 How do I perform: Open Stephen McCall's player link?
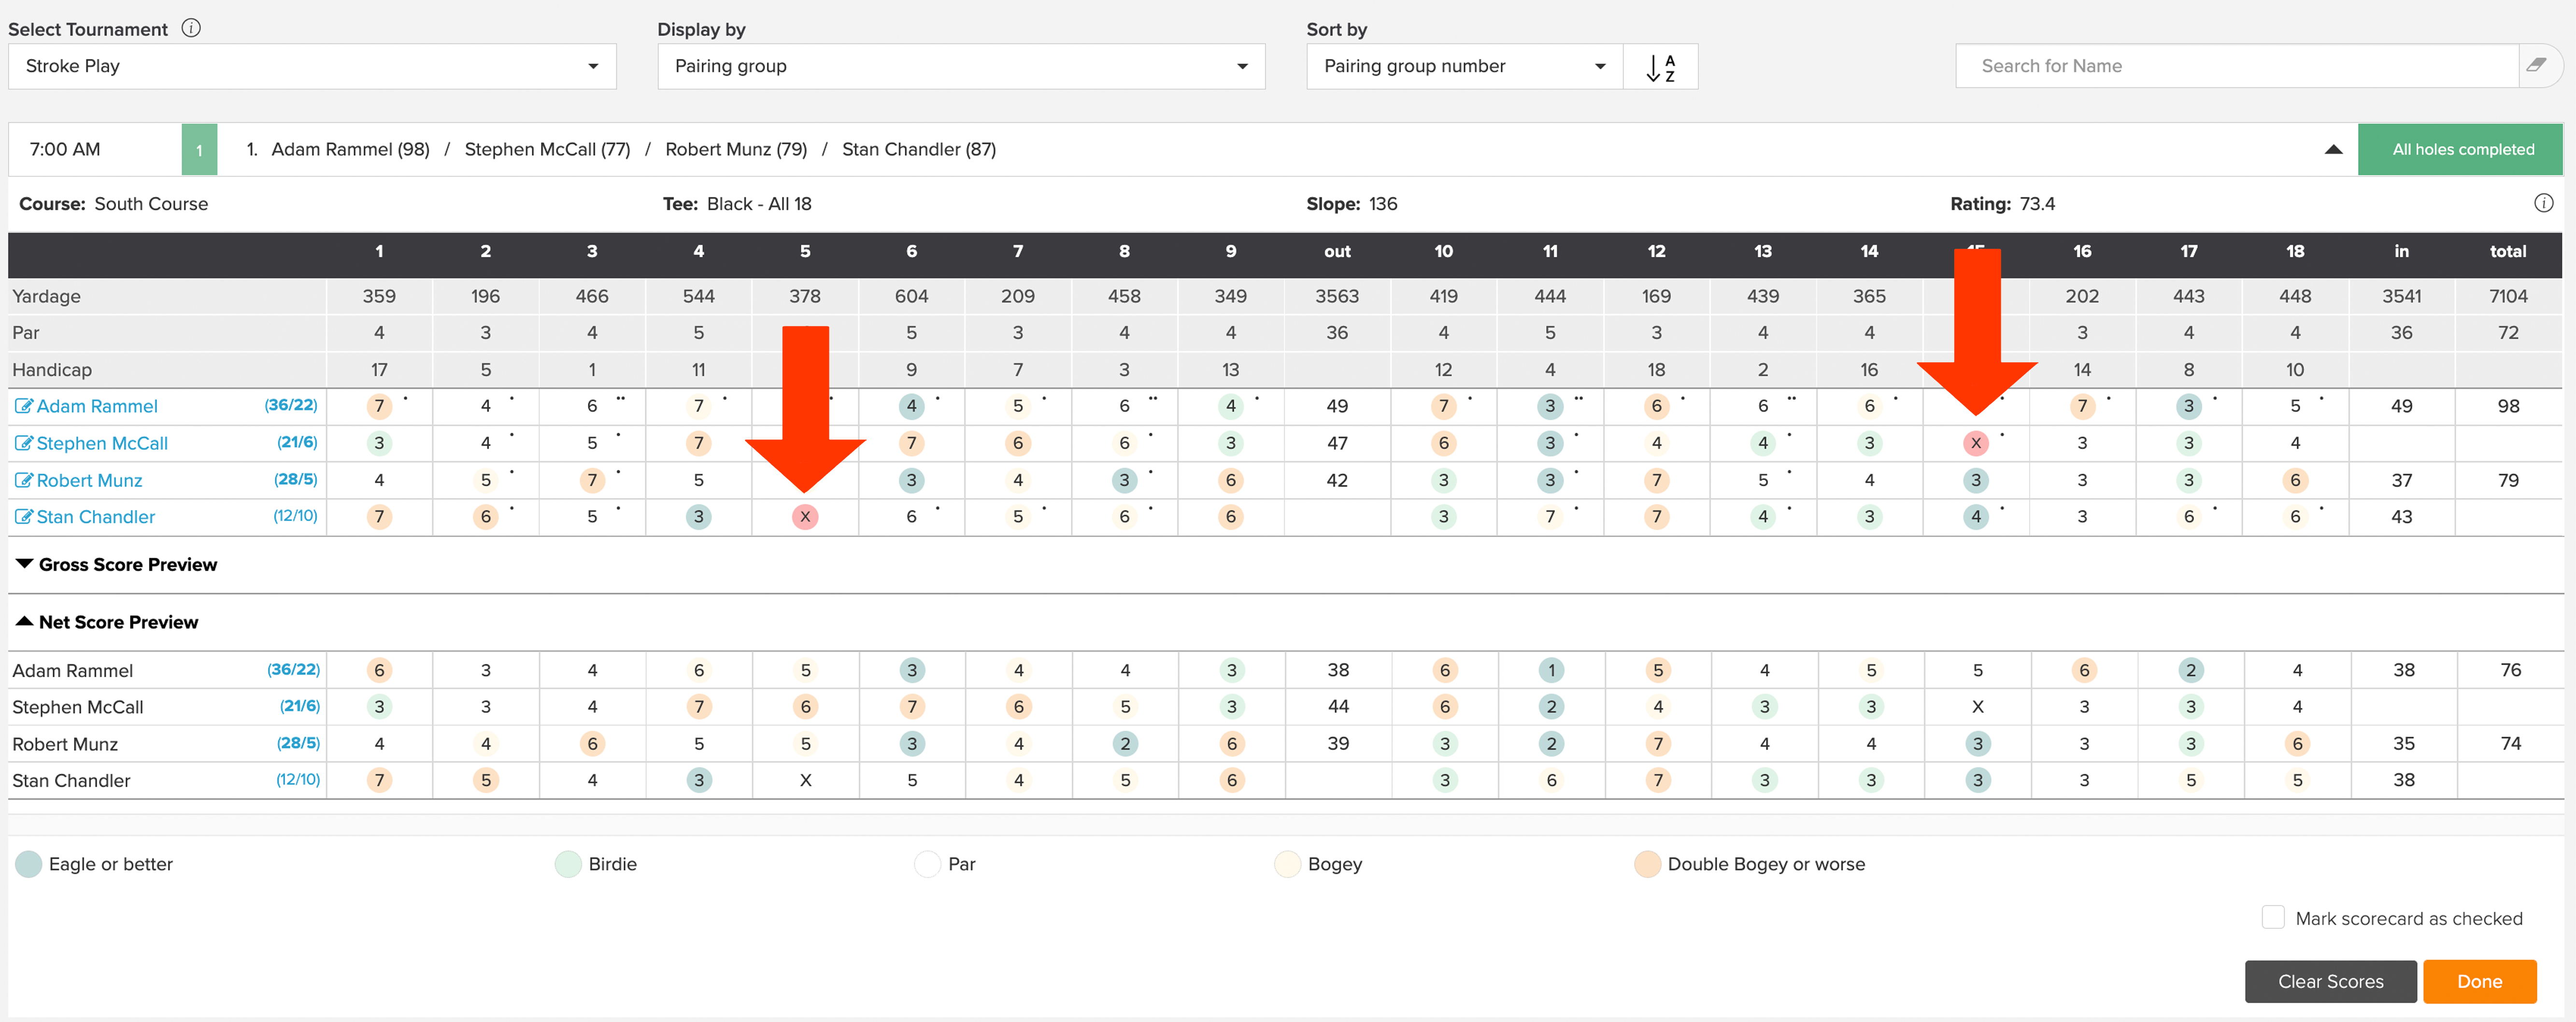[102, 443]
